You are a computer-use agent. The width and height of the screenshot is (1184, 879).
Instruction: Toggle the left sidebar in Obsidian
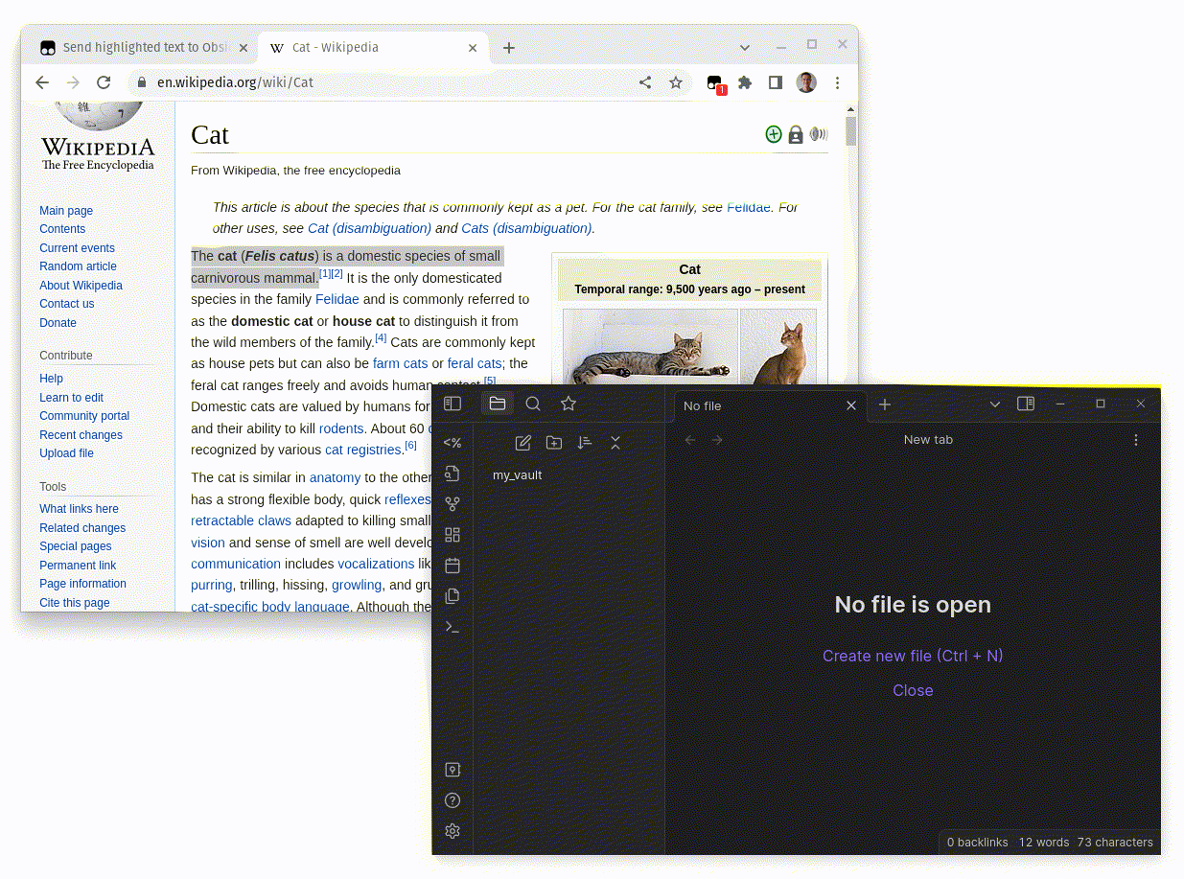[x=453, y=405]
